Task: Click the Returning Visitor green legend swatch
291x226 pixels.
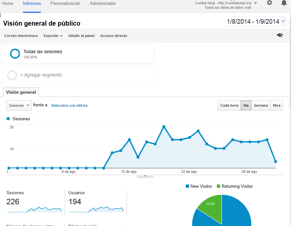Action: tap(218, 186)
